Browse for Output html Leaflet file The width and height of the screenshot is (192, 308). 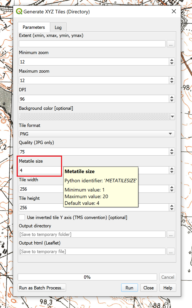(x=171, y=252)
